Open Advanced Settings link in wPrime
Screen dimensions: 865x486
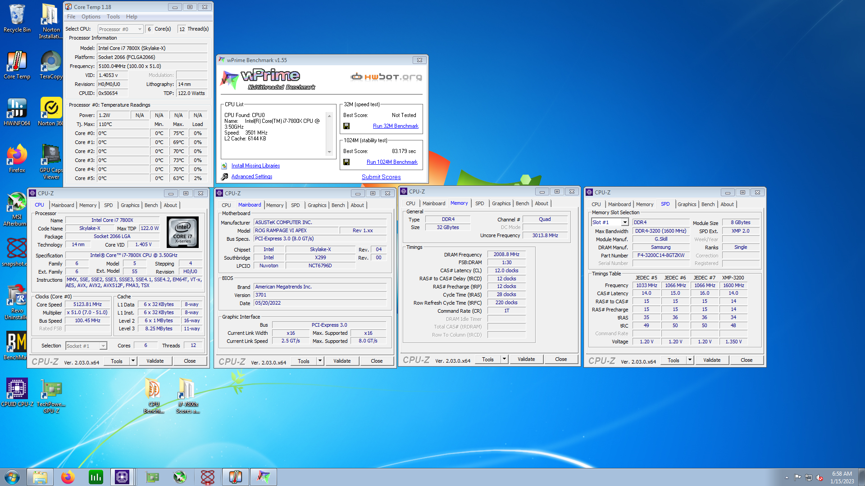point(251,176)
